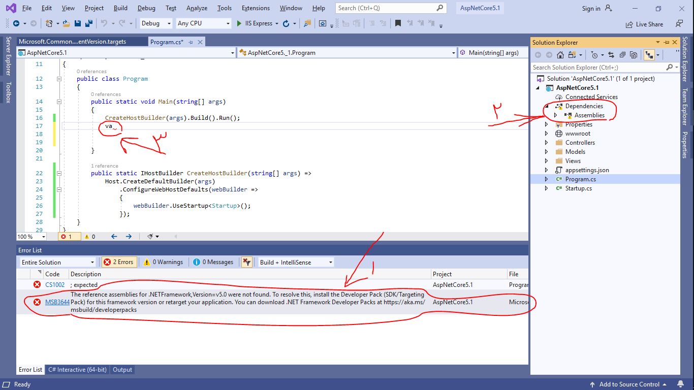Open the Extensions menu

point(256,8)
